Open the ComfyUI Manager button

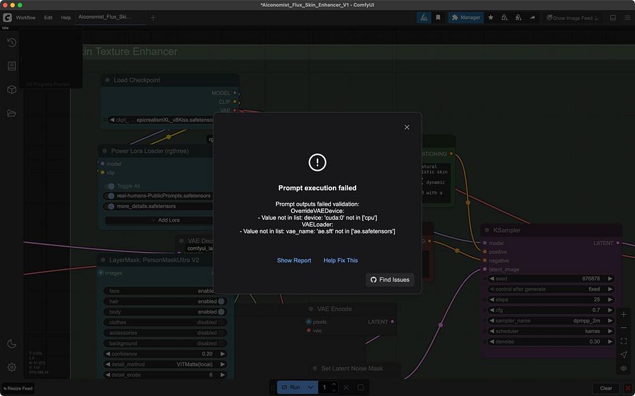[x=465, y=17]
